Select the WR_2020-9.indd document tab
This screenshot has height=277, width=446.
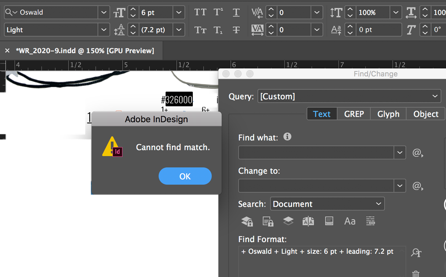click(x=85, y=50)
